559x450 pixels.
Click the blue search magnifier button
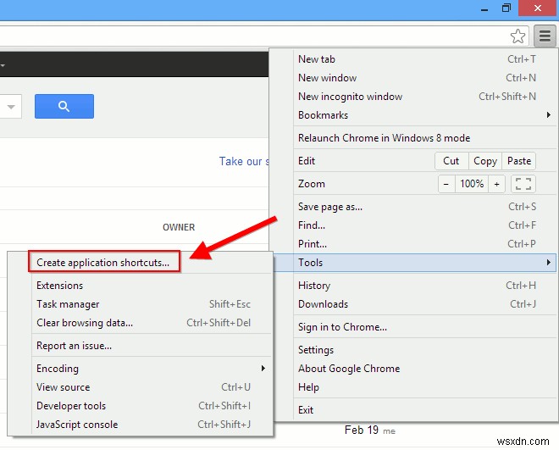pyautogui.click(x=64, y=106)
